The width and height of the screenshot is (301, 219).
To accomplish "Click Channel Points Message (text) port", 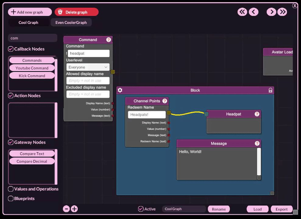I will click(x=169, y=135).
